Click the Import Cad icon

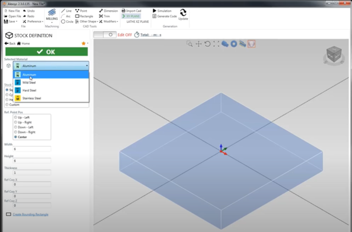coord(133,11)
